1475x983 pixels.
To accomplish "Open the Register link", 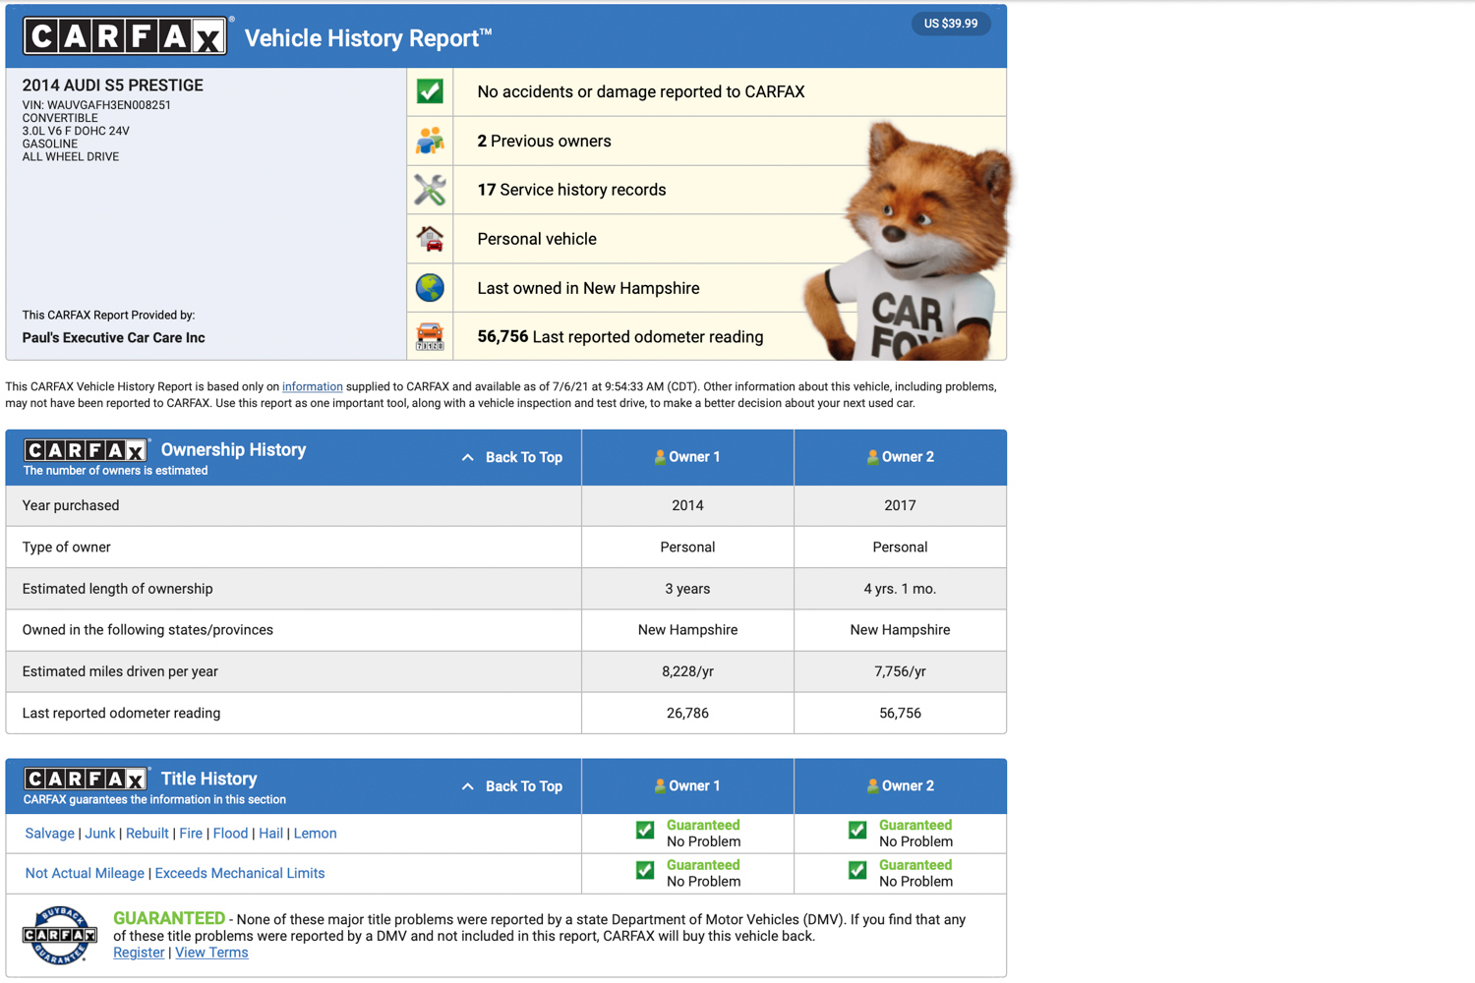I will click(x=139, y=953).
